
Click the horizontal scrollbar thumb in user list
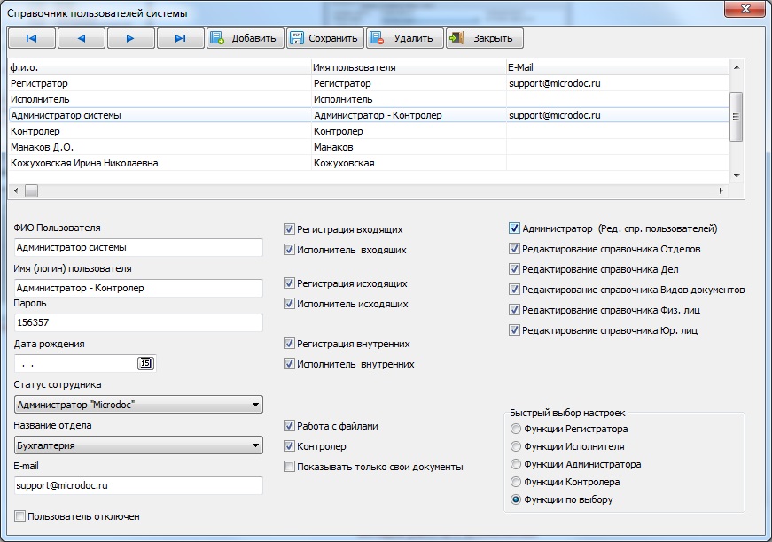[x=32, y=190]
